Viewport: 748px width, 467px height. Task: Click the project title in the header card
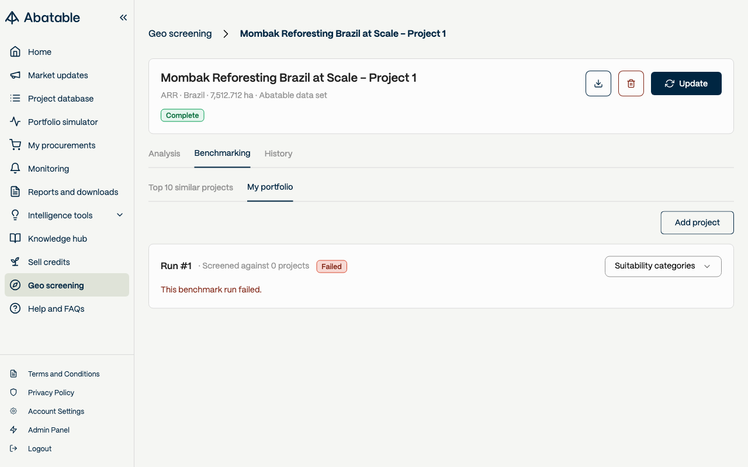(289, 78)
